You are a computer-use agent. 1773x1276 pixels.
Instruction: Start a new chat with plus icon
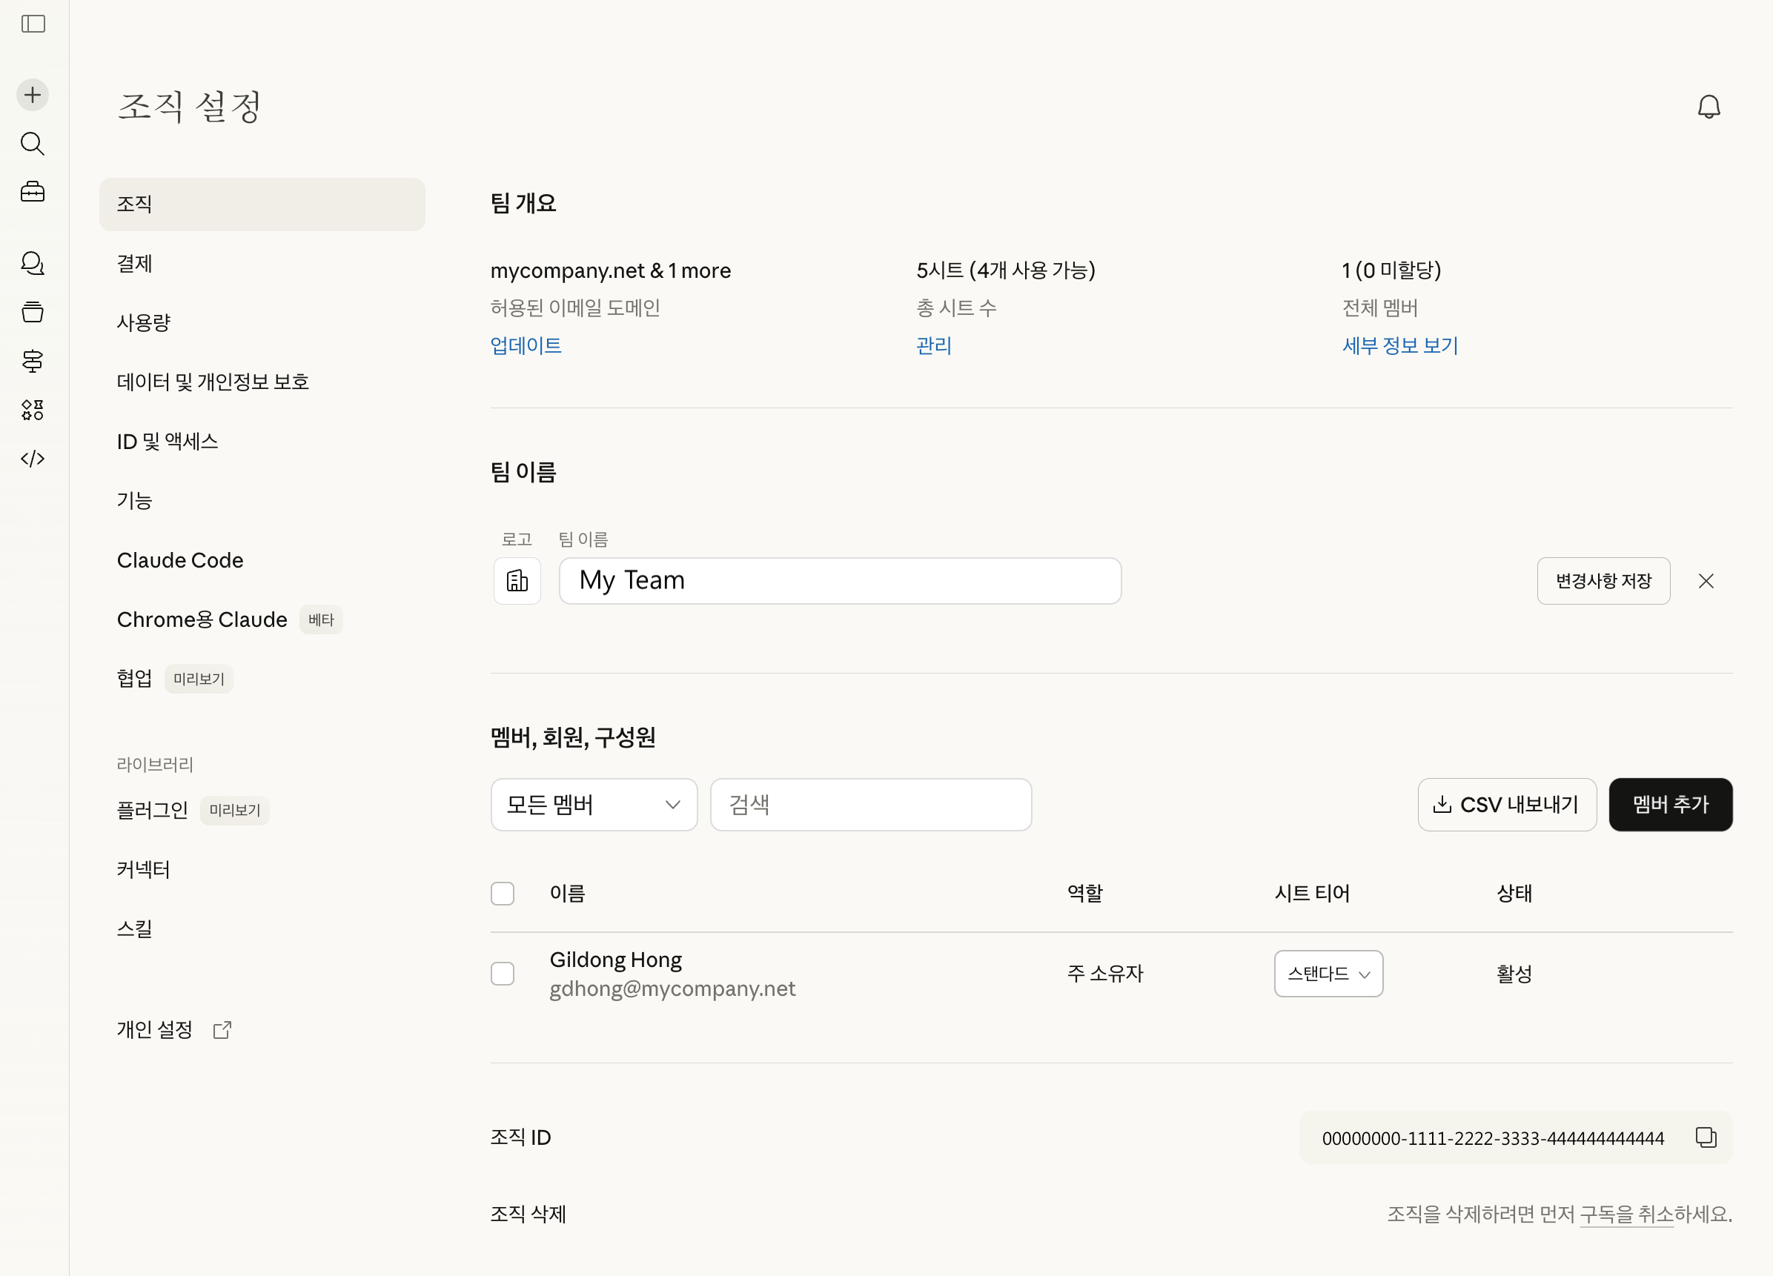tap(33, 96)
